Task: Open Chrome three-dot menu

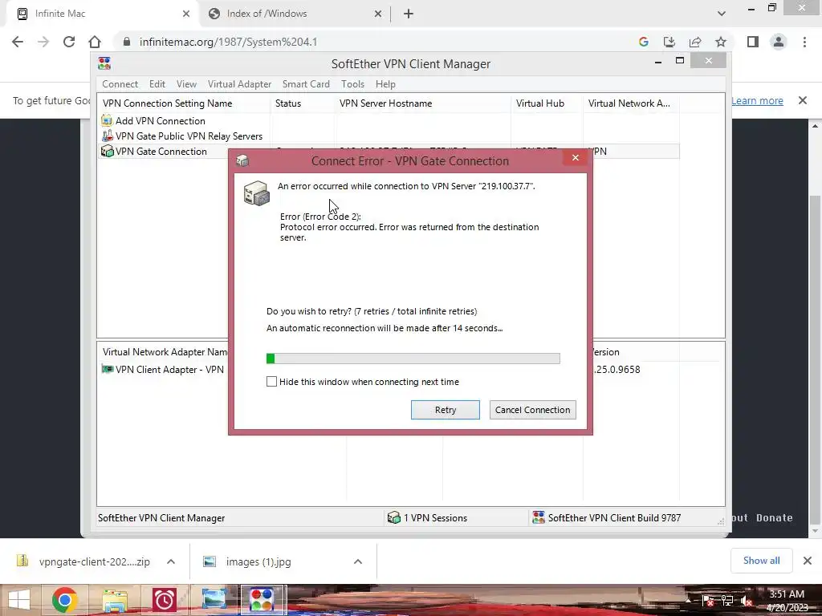Action: (804, 42)
